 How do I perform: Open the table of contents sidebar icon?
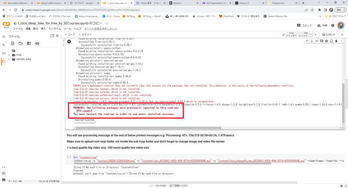tap(3, 36)
